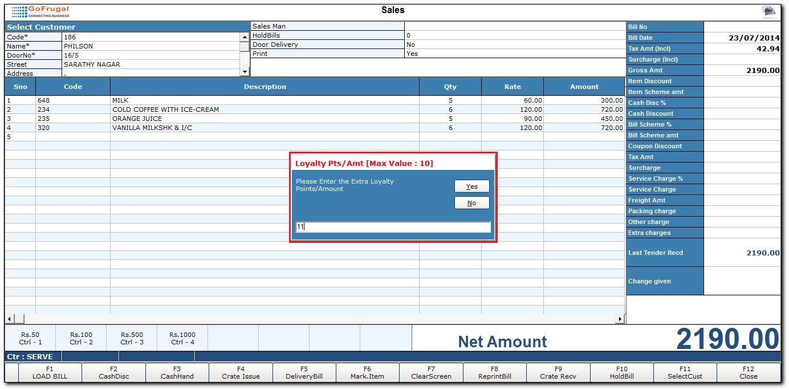Decline extra loyalty points with No

[x=471, y=203]
